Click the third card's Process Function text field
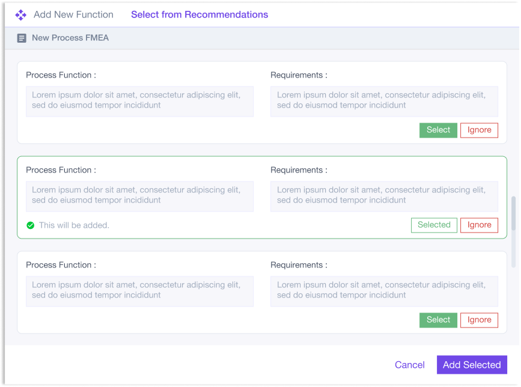Viewport: 521px width, 387px height. (139, 291)
